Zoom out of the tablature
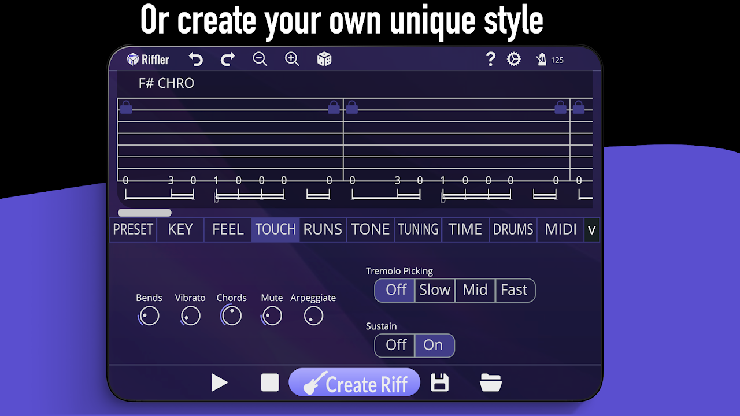740x416 pixels. [x=260, y=60]
